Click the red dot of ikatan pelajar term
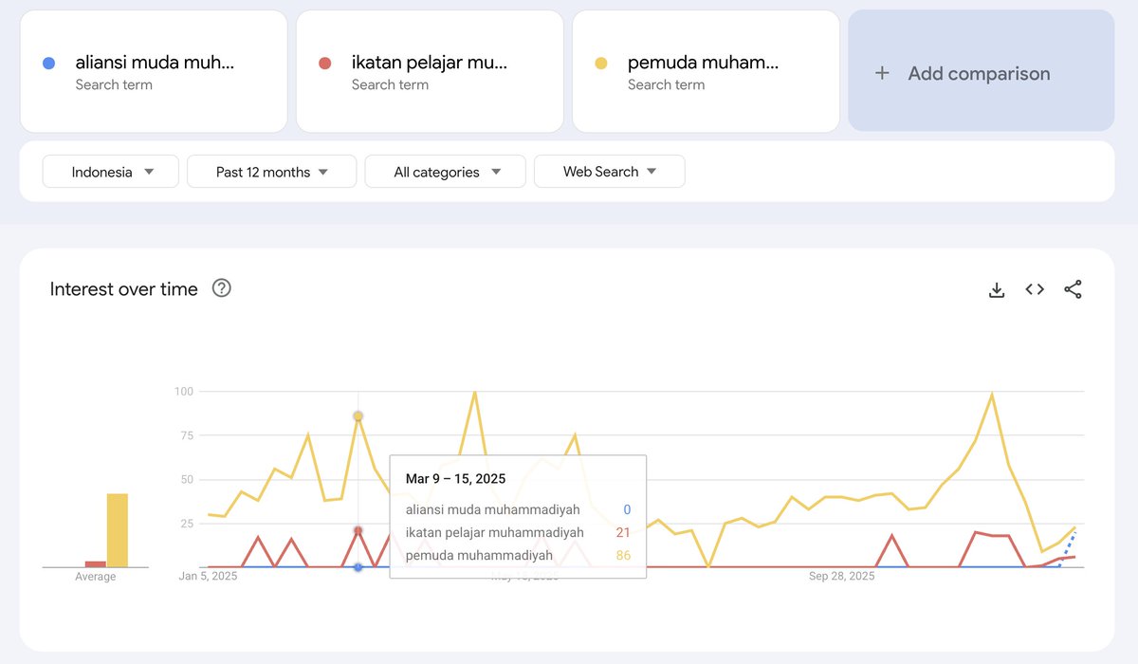This screenshot has width=1138, height=664. (325, 64)
